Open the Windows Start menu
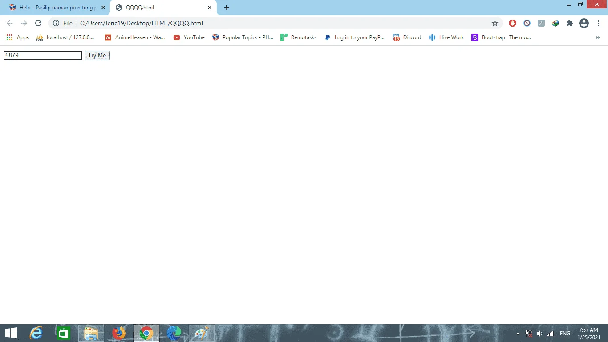 click(x=11, y=333)
